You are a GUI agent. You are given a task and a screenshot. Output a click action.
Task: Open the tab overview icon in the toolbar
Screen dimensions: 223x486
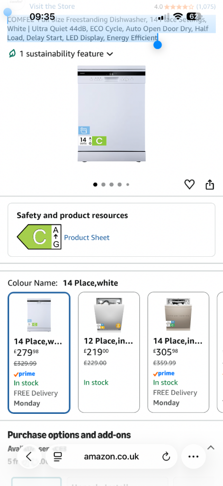(x=58, y=456)
